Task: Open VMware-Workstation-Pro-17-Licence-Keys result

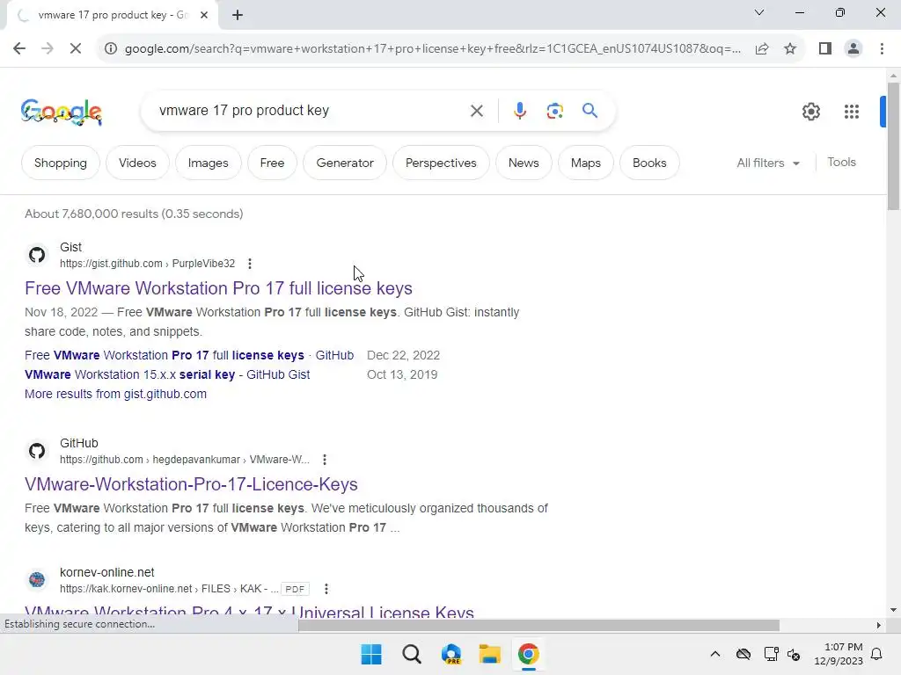Action: (191, 484)
